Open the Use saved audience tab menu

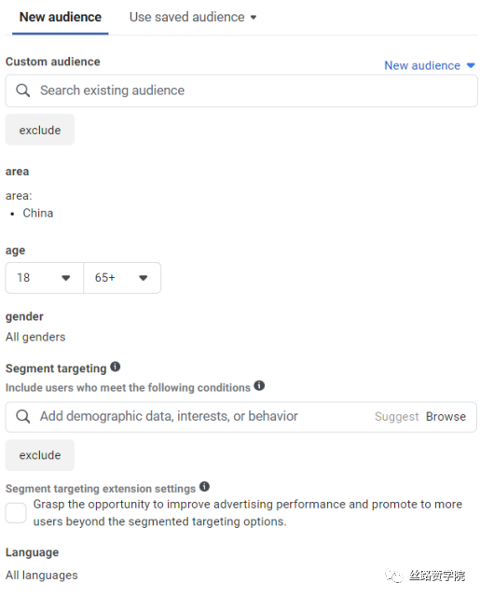point(193,17)
